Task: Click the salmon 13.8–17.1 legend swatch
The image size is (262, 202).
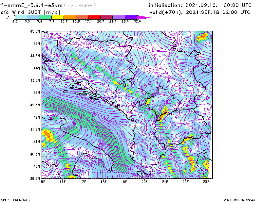Action: click(x=82, y=17)
